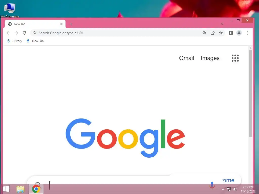This screenshot has width=259, height=194.
Task: Click the Google logo
Action: pos(125,138)
